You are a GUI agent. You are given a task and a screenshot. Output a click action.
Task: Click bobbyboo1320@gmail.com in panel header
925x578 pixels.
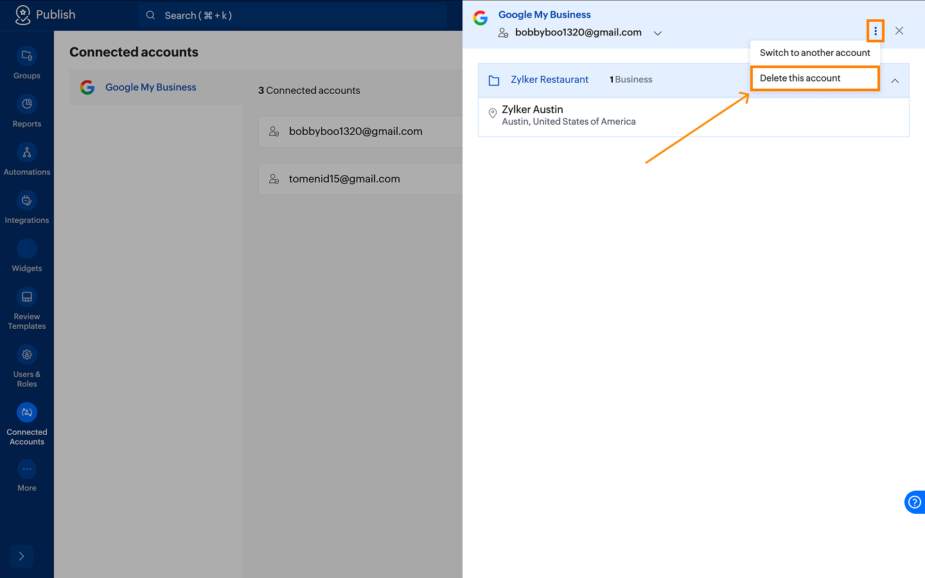pyautogui.click(x=578, y=32)
